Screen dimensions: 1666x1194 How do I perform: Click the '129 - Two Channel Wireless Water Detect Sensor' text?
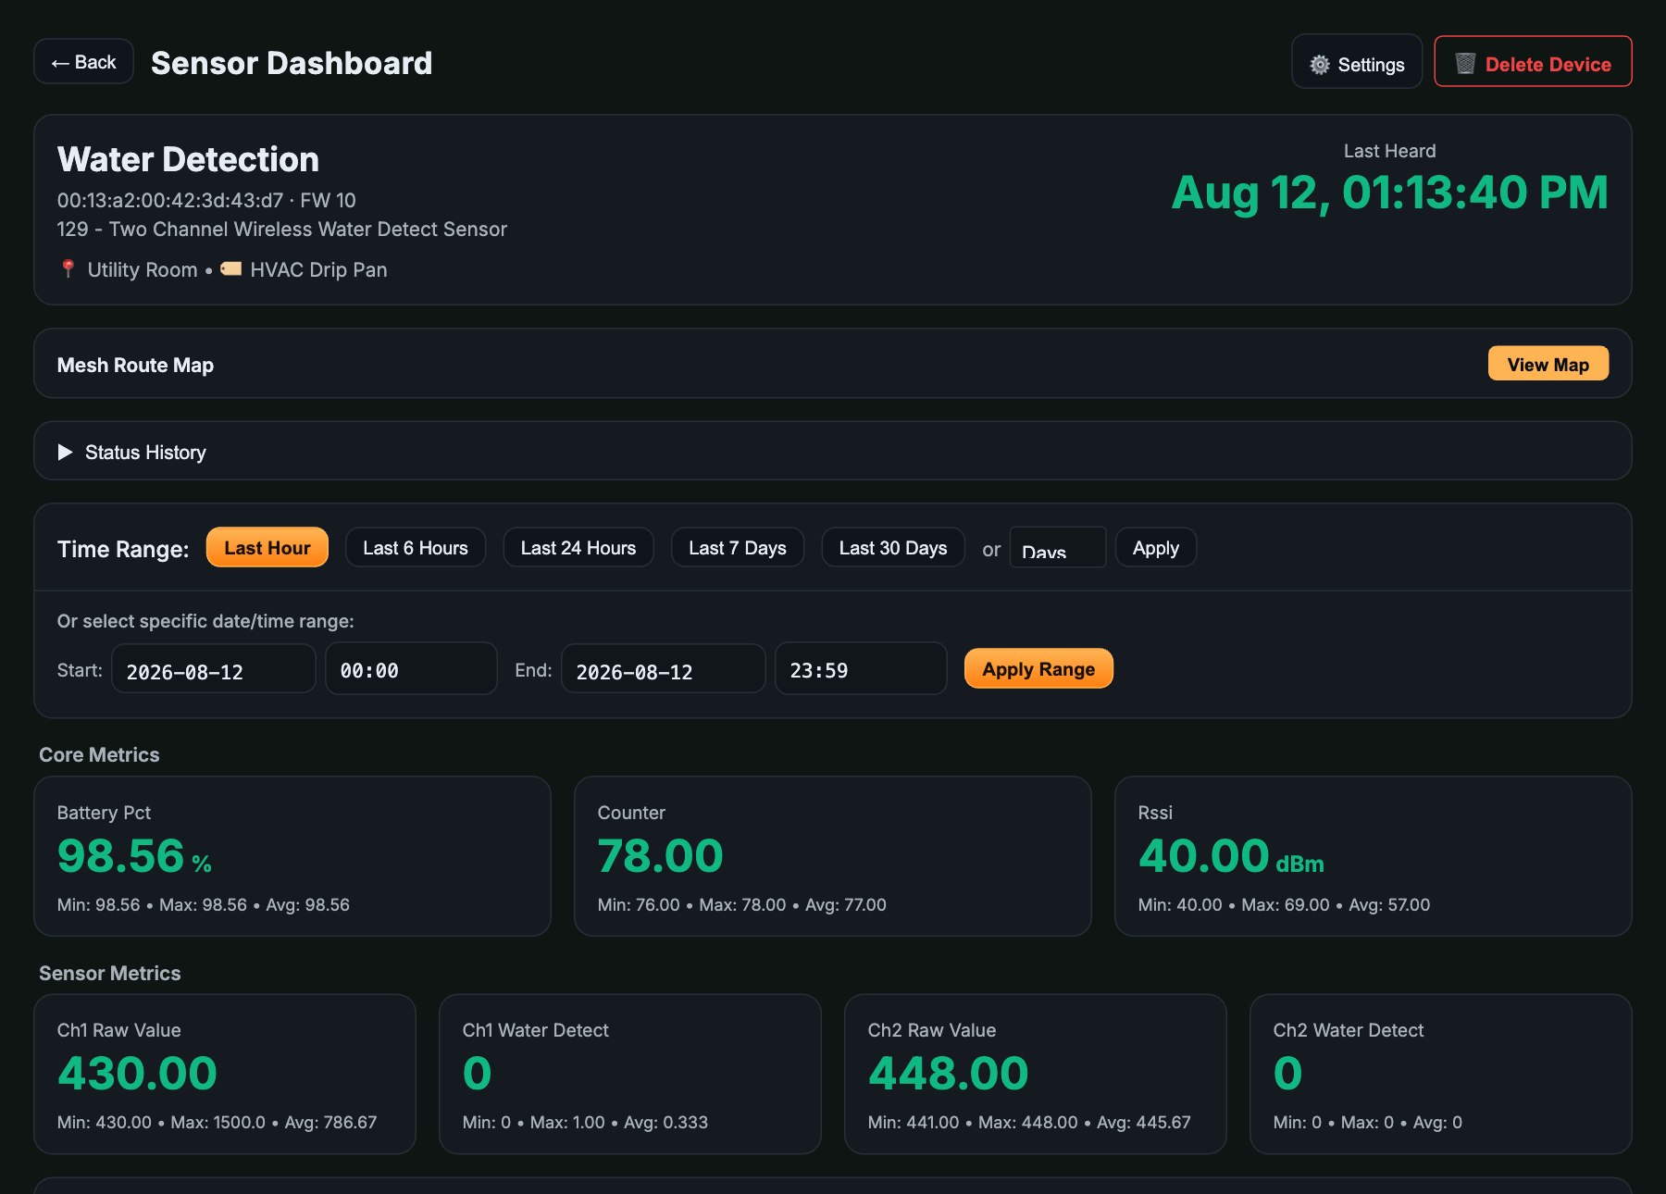point(282,229)
